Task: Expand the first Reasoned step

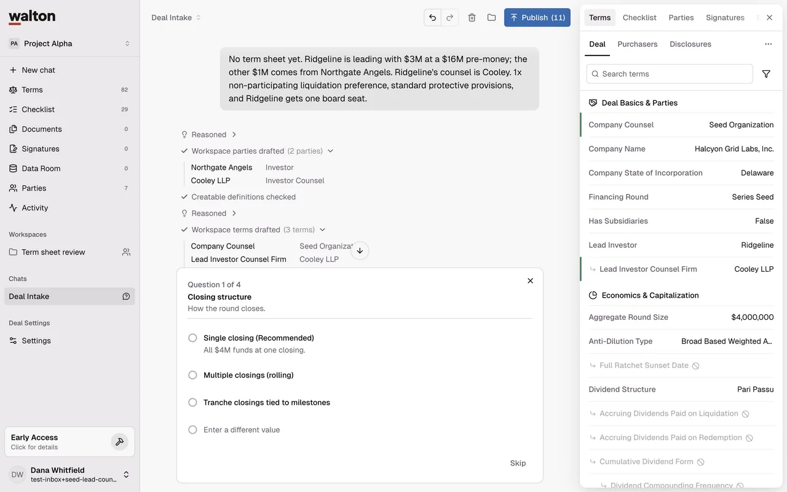Action: pos(209,135)
